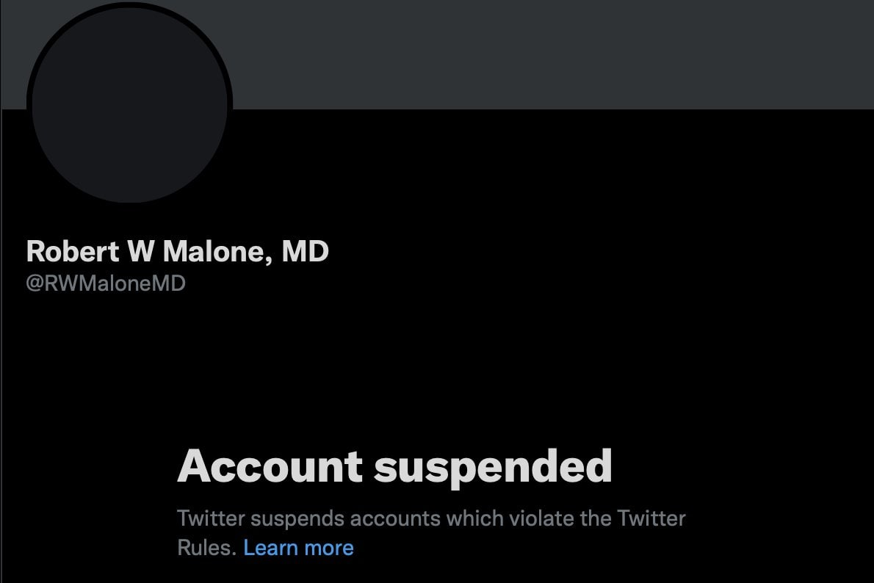The width and height of the screenshot is (874, 583).
Task: Click the first word Twitter in description
Action: [x=211, y=518]
